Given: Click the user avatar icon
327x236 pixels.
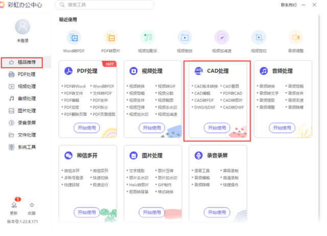Looking at the screenshot, I should click(x=22, y=27).
